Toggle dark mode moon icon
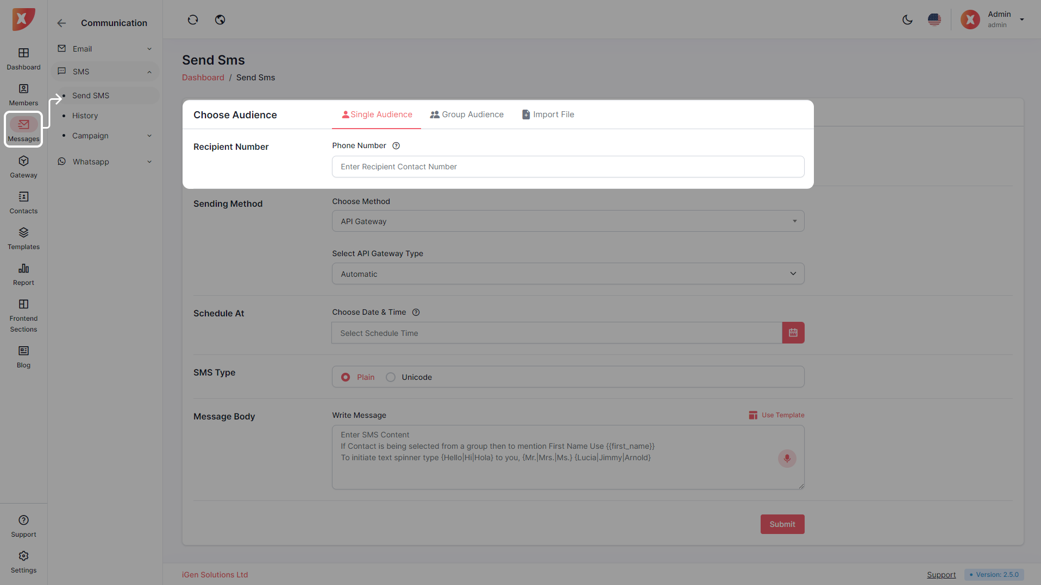 click(907, 20)
